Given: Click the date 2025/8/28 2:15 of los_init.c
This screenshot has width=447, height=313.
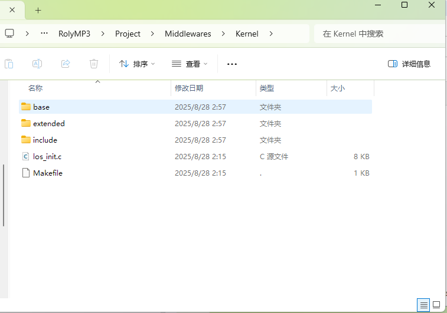Looking at the screenshot, I should 200,157.
